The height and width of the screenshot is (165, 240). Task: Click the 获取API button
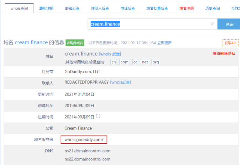pyautogui.click(x=230, y=43)
